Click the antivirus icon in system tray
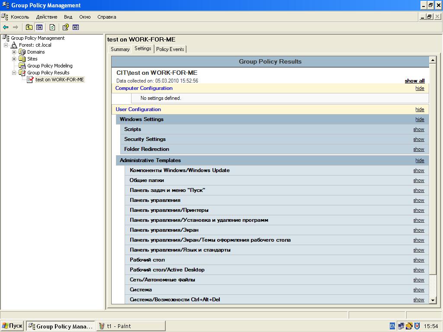The height and width of the screenshot is (332, 443). (x=417, y=326)
